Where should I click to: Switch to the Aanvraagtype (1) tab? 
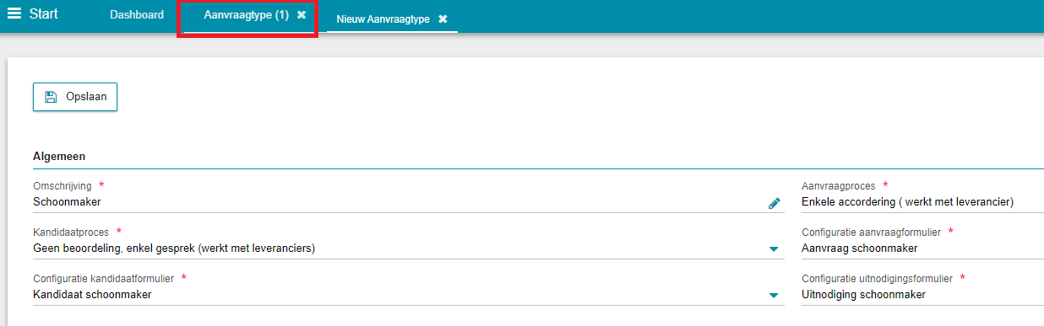pos(246,15)
